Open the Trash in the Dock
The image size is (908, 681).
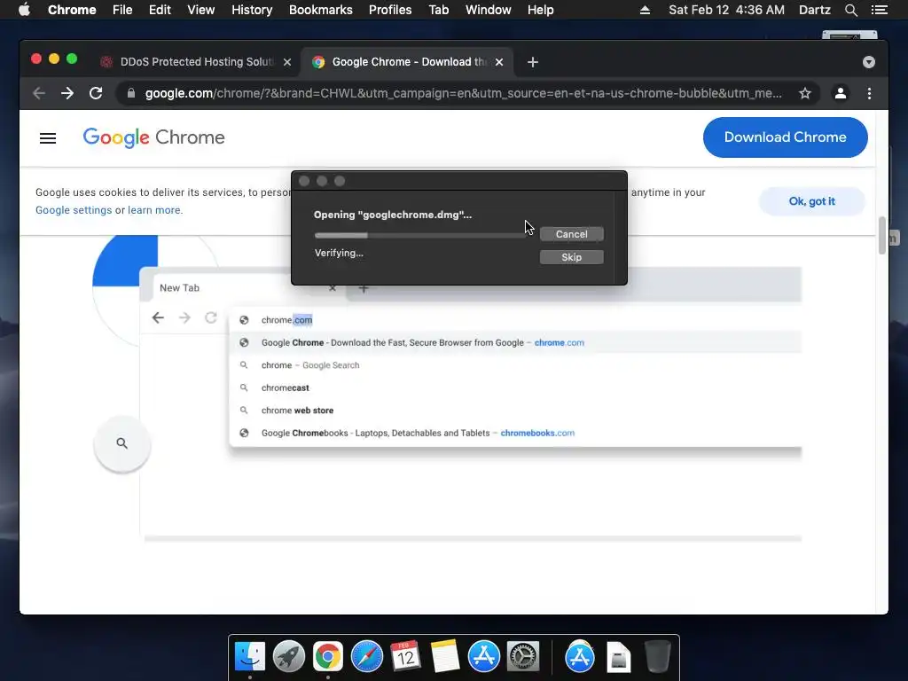657,657
